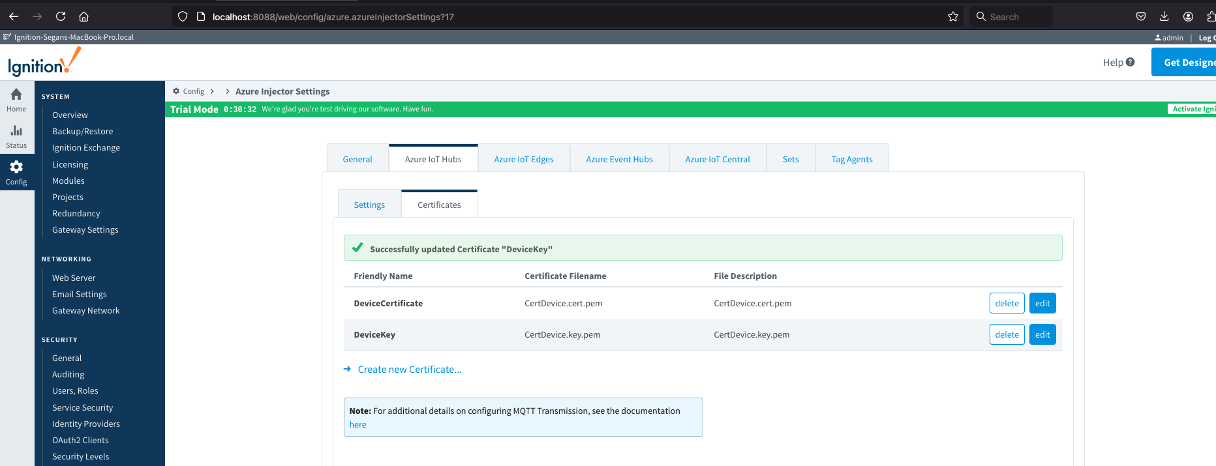Open Gateway Settings in sidebar

tap(85, 230)
